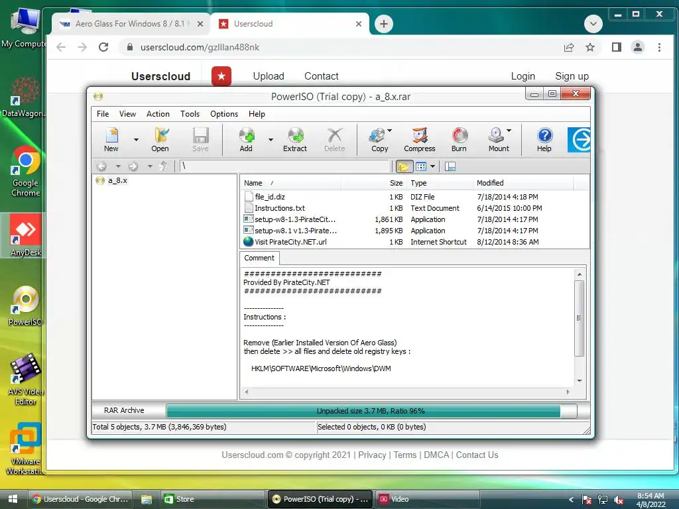The width and height of the screenshot is (679, 509).
Task: Sort files by the Type column header
Action: (440, 183)
